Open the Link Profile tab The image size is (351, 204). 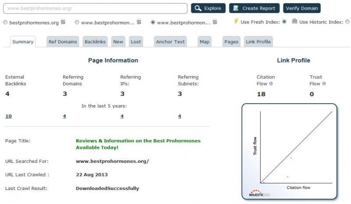[258, 42]
